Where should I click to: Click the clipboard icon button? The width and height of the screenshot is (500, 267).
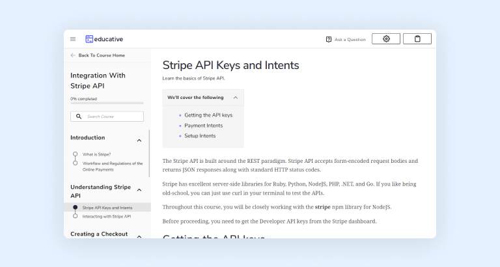click(417, 39)
